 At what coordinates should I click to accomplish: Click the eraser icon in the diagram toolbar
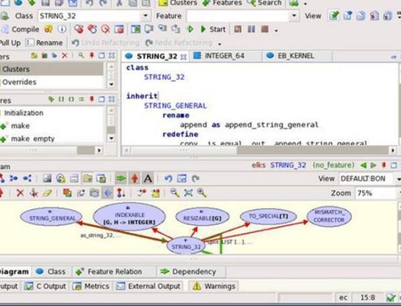(x=47, y=193)
